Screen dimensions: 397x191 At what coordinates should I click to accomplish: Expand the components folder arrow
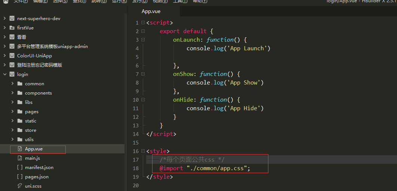(12, 93)
